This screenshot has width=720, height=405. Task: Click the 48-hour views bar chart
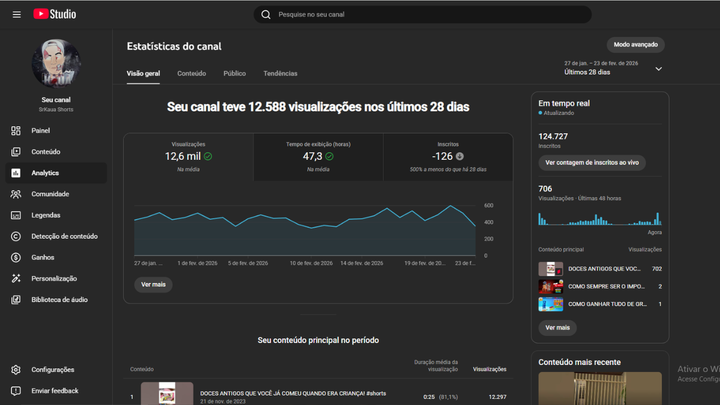[x=600, y=218]
